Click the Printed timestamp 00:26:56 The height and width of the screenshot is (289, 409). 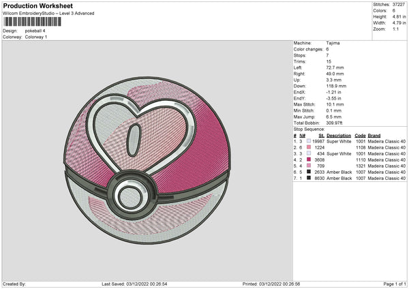[291, 284]
